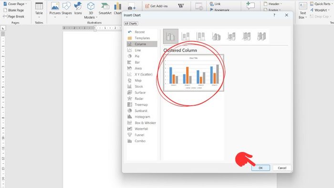This screenshot has height=188, width=334.
Task: Open WordArt dropdown
Action: coord(320,10)
